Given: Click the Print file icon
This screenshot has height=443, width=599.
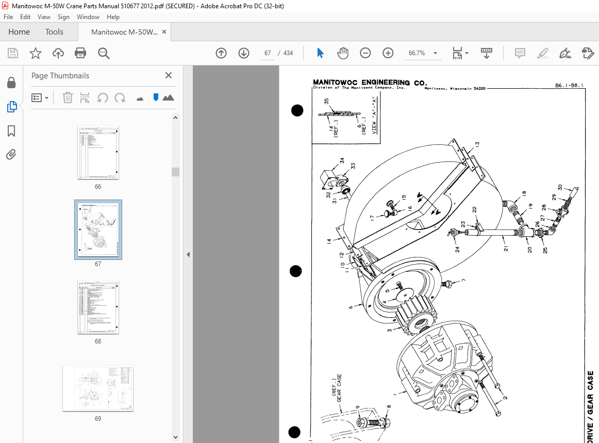Looking at the screenshot, I should [x=80, y=53].
